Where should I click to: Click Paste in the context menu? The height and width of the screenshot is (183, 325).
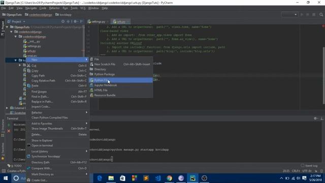coord(57,86)
